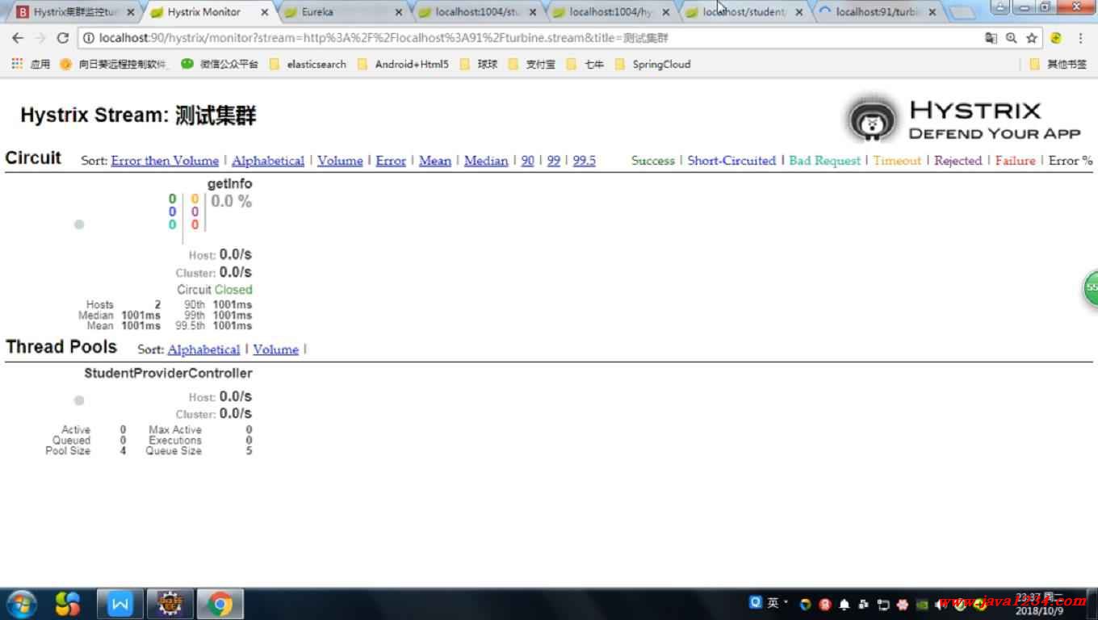Click the yellow extension icon beside star
Image resolution: width=1098 pixels, height=620 pixels.
tap(1056, 38)
